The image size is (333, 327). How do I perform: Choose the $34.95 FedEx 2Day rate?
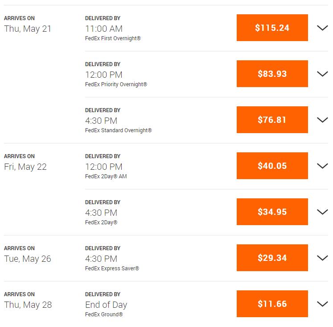pyautogui.click(x=272, y=212)
